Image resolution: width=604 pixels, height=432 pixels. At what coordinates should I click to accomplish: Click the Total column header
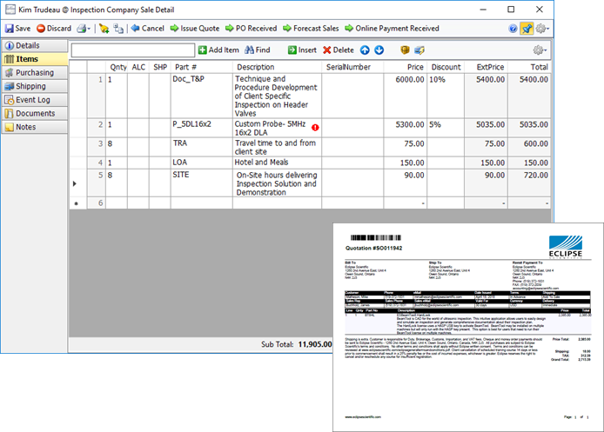tap(529, 67)
